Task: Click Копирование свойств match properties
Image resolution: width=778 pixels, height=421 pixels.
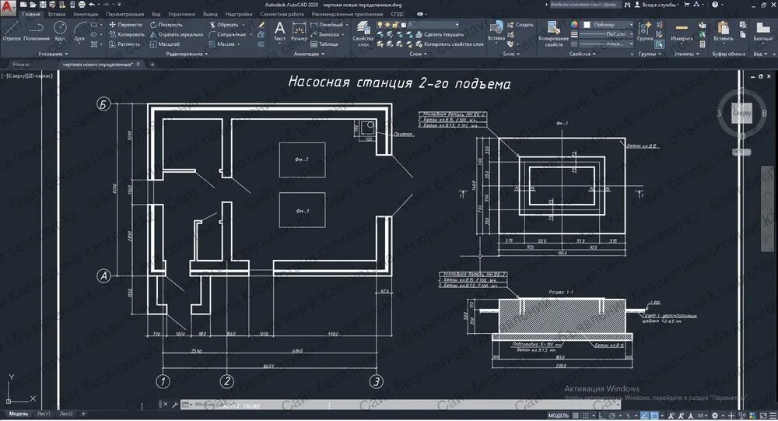Action: click(x=553, y=33)
